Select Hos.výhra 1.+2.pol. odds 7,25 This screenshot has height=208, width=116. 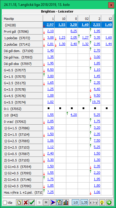(51, 192)
